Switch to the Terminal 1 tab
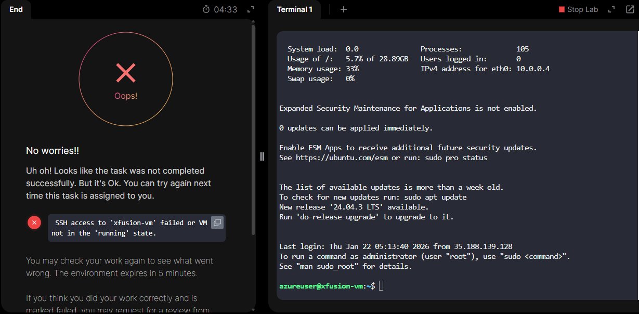This screenshot has height=314, width=639. coord(294,9)
